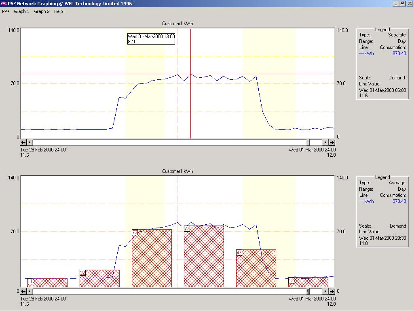Screen dimensions: 414x311
Task: Click the bottom graph scrollbar thumb
Action: pyautogui.click(x=308, y=292)
